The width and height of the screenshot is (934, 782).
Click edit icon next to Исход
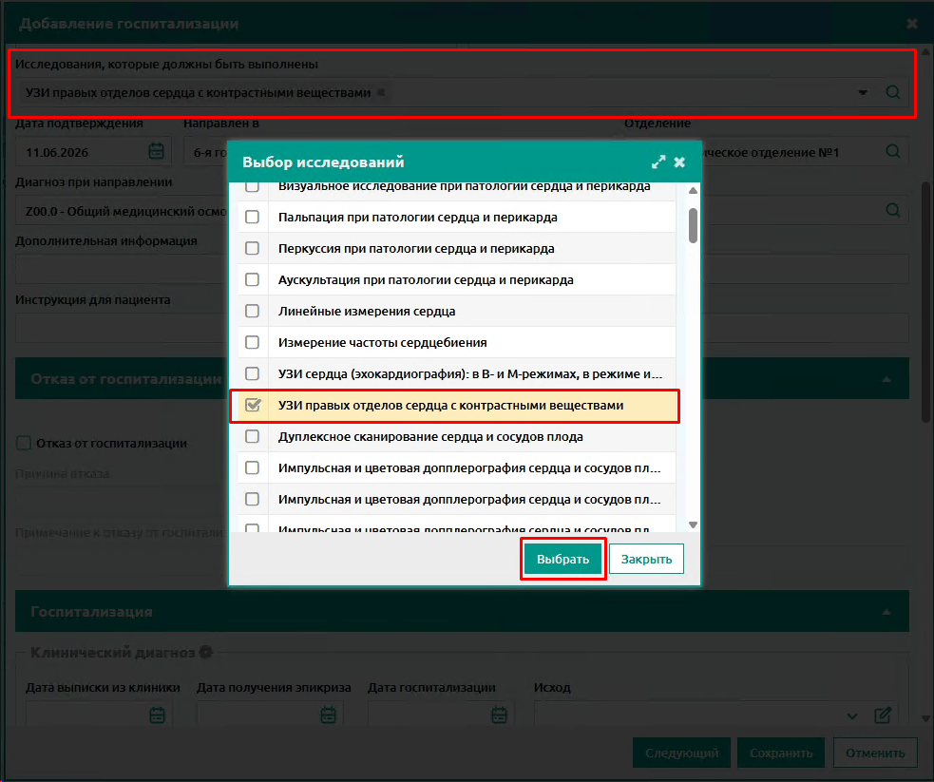(883, 715)
